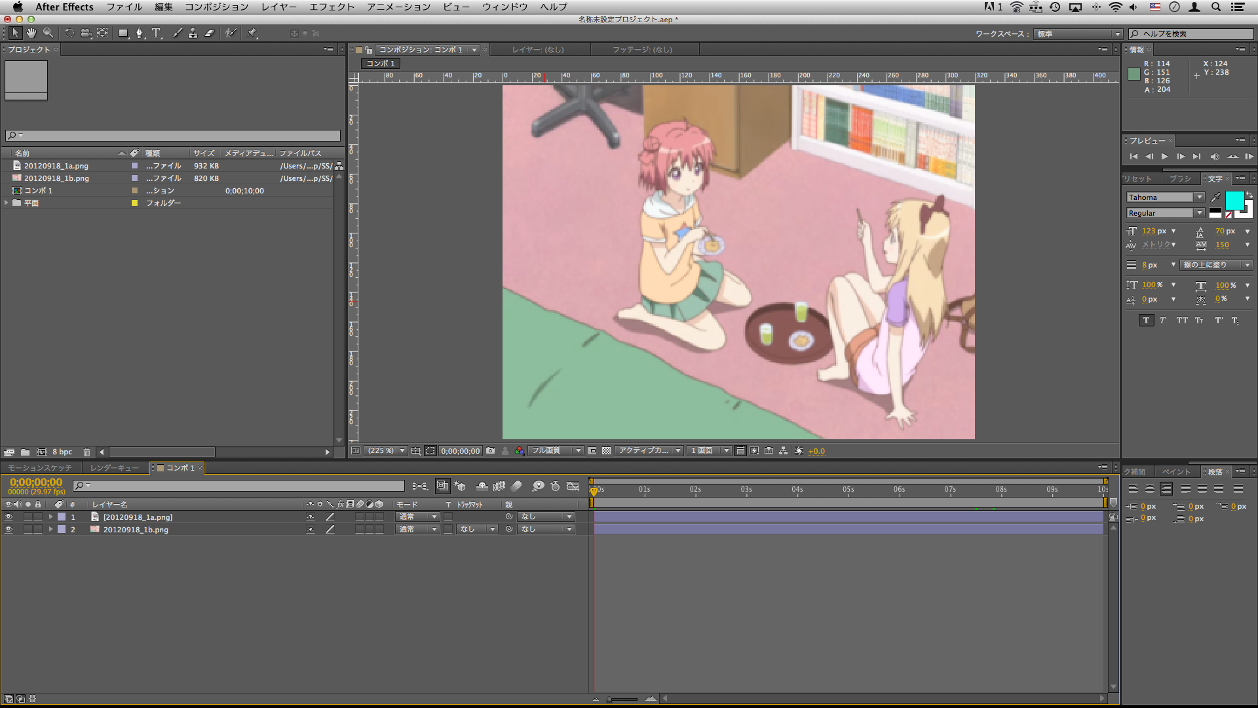Open the アニメーション menu
This screenshot has height=708, width=1258.
click(398, 7)
